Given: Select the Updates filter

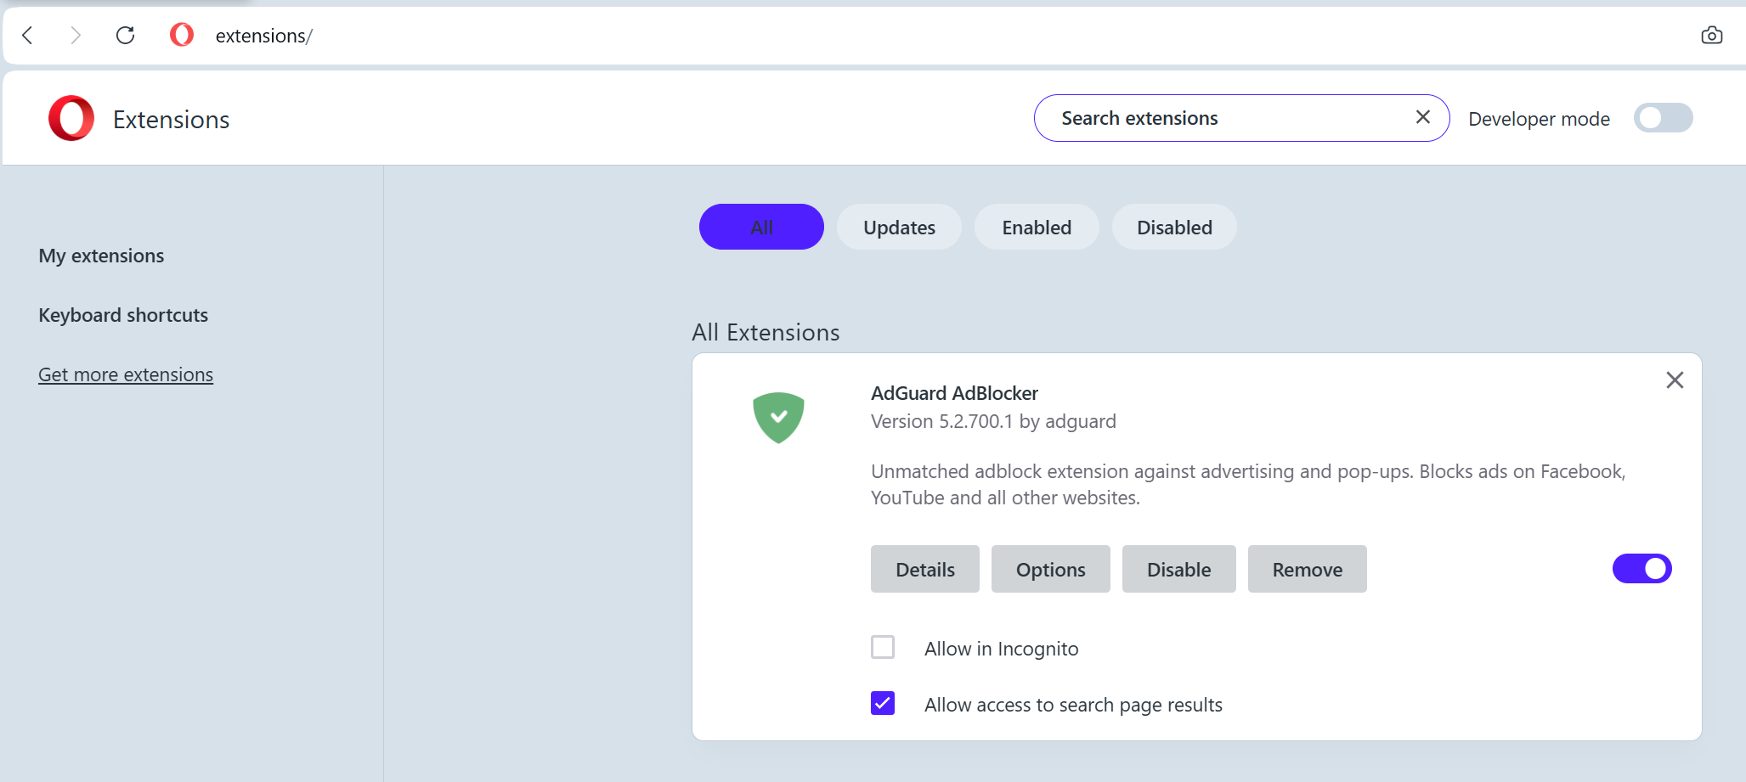Looking at the screenshot, I should coord(899,227).
